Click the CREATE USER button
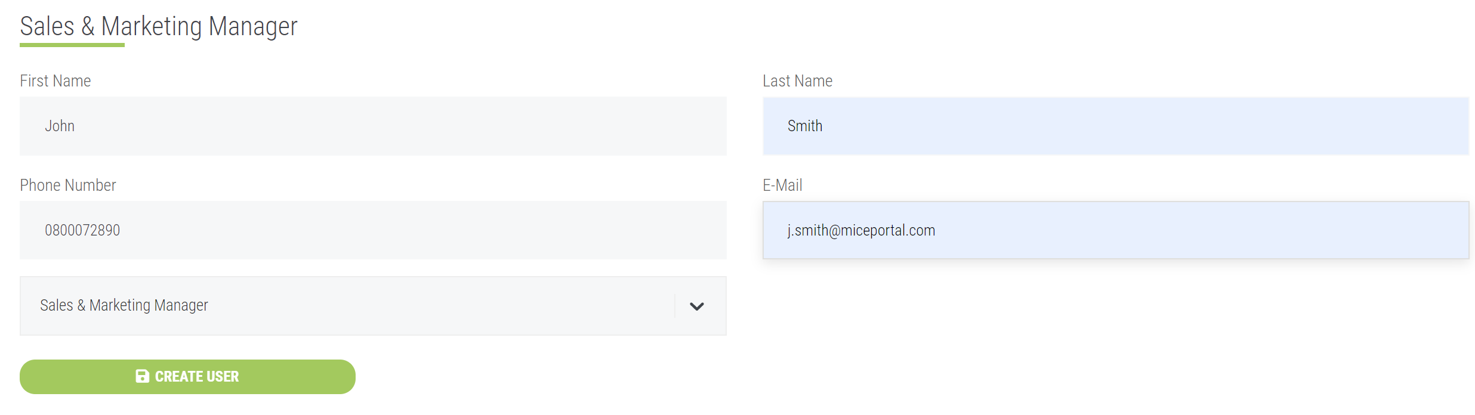The width and height of the screenshot is (1475, 415). click(187, 377)
